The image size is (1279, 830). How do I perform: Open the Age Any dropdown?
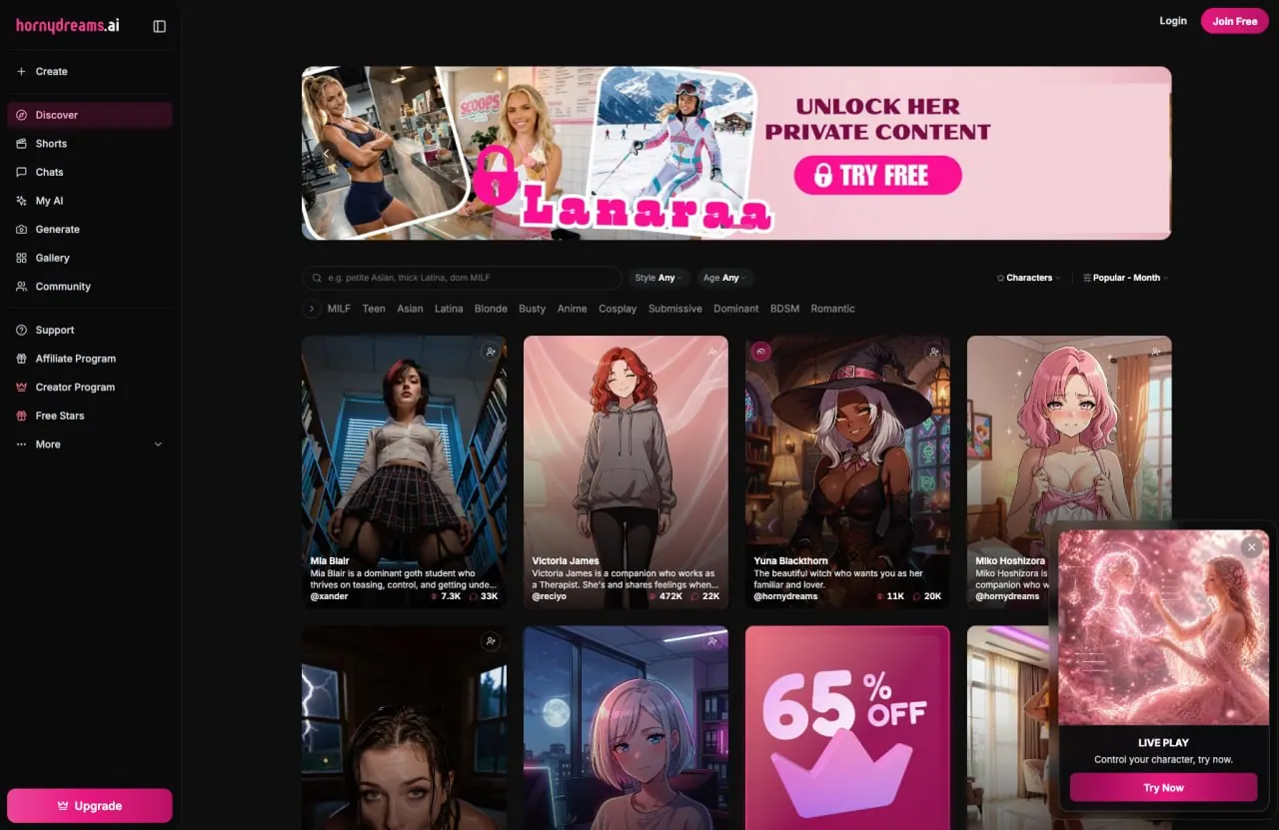point(725,278)
